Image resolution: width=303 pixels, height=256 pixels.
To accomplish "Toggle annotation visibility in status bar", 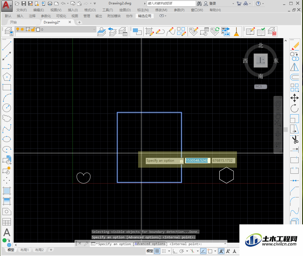I will (221, 251).
